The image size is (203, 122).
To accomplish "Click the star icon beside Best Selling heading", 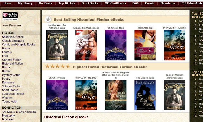I will coord(48,20).
